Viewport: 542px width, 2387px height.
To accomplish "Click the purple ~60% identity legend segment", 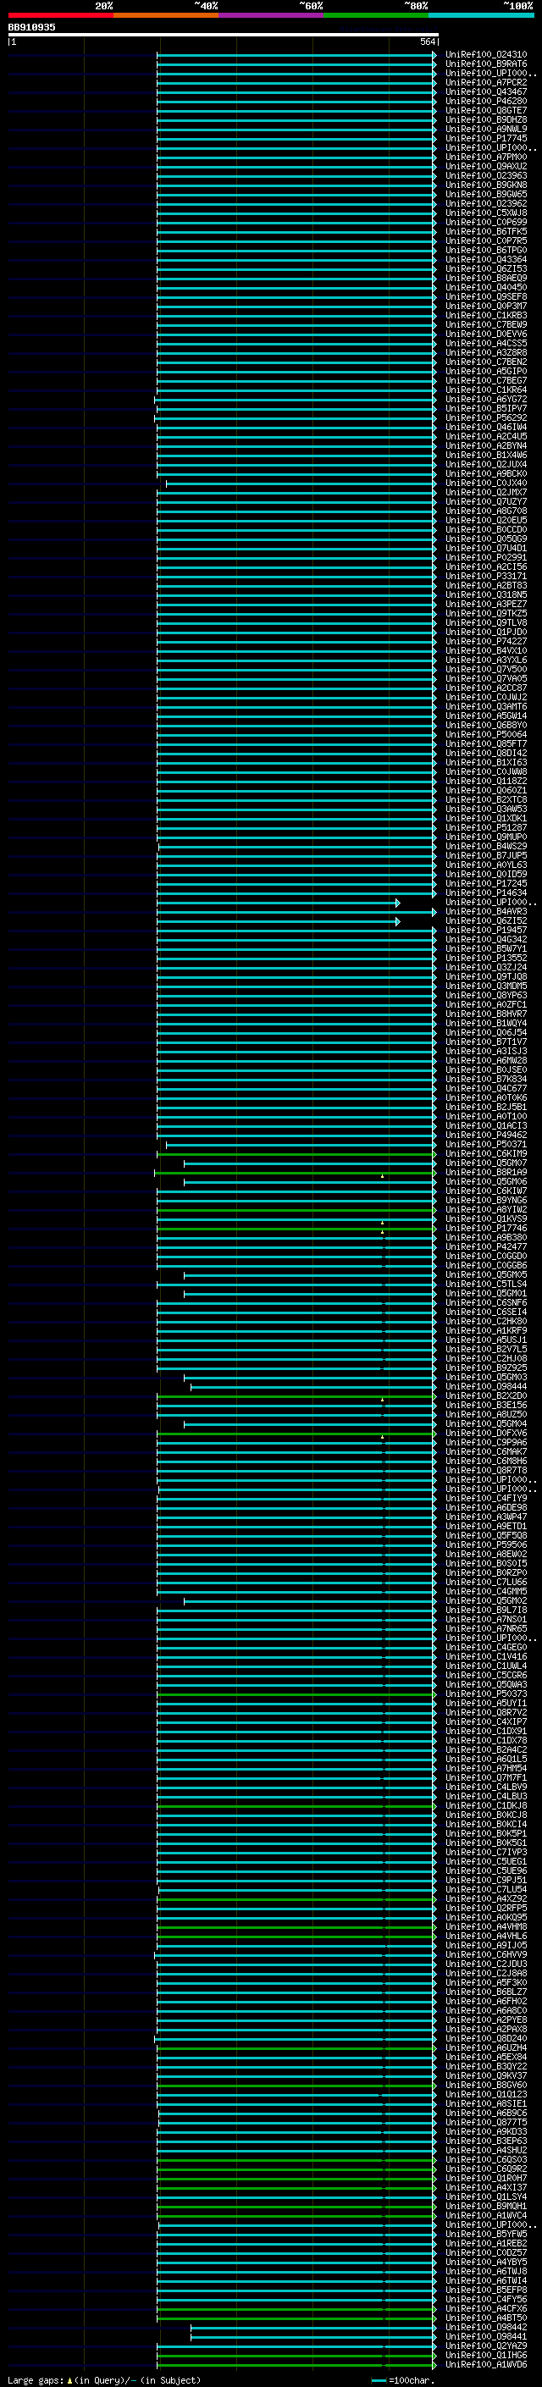I will (270, 15).
